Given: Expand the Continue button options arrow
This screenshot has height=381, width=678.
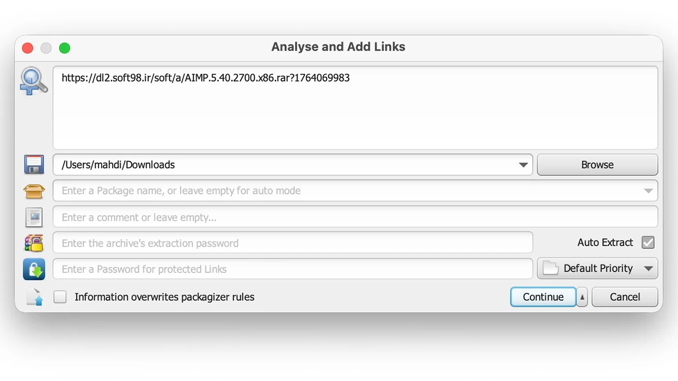Looking at the screenshot, I should click(x=582, y=297).
